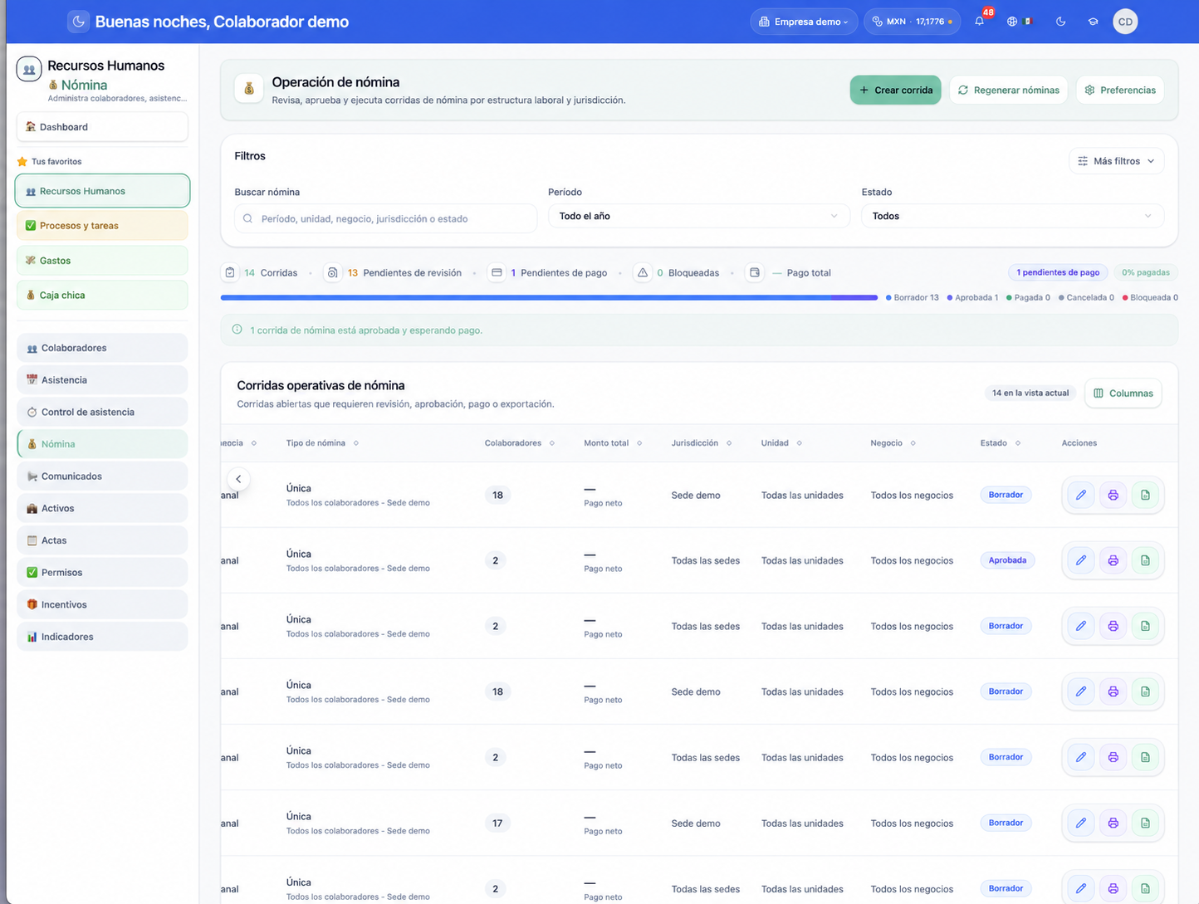Screen dimensions: 1199x904
Task: Open Caja chica from favorites
Action: (x=102, y=295)
